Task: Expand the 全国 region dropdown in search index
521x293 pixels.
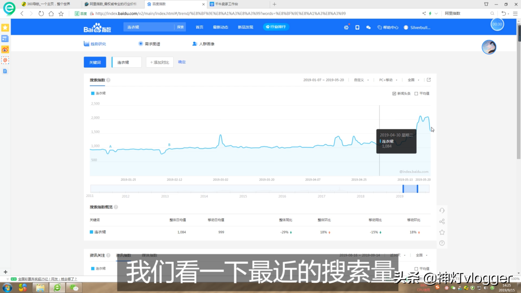Action: 413,80
